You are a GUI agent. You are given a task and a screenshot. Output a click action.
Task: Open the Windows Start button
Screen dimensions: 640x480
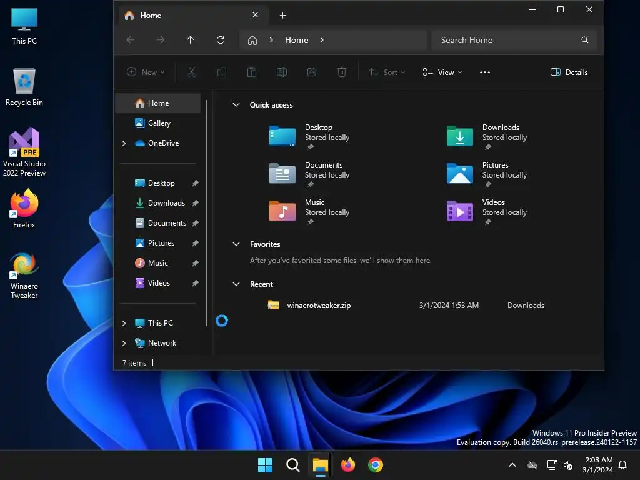click(265, 465)
